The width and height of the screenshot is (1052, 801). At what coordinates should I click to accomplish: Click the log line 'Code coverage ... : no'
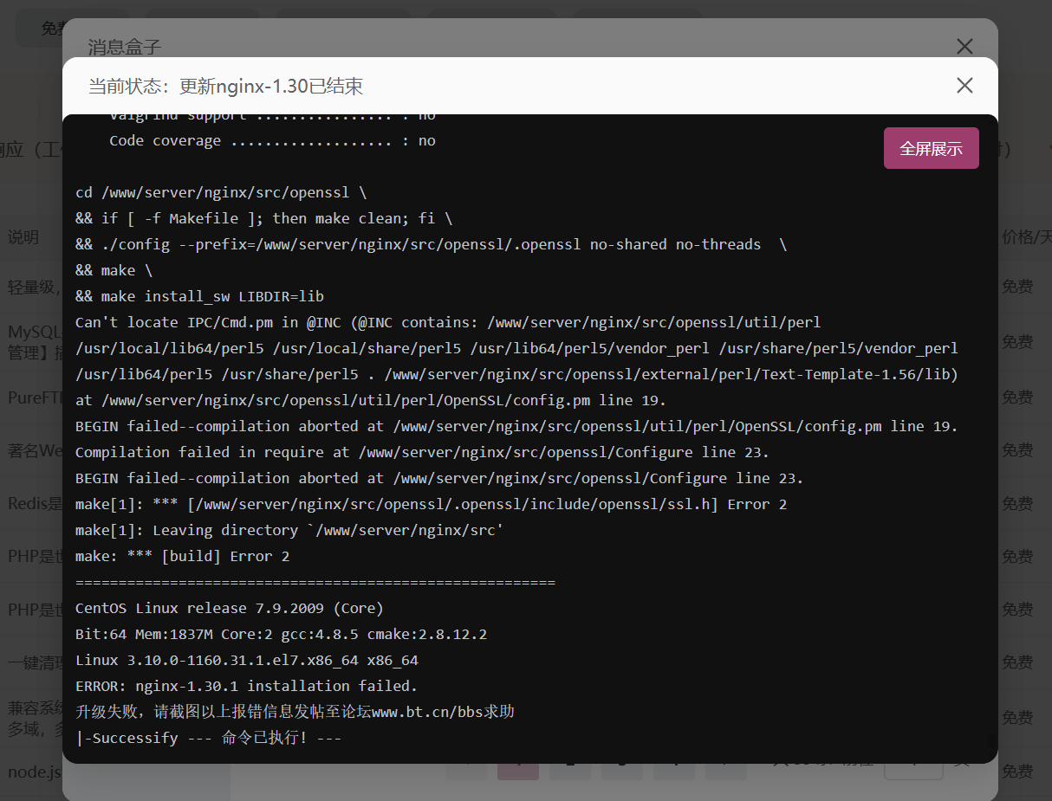272,140
